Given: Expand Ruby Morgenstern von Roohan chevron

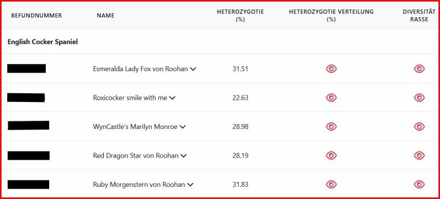Looking at the screenshot, I should coord(190,185).
